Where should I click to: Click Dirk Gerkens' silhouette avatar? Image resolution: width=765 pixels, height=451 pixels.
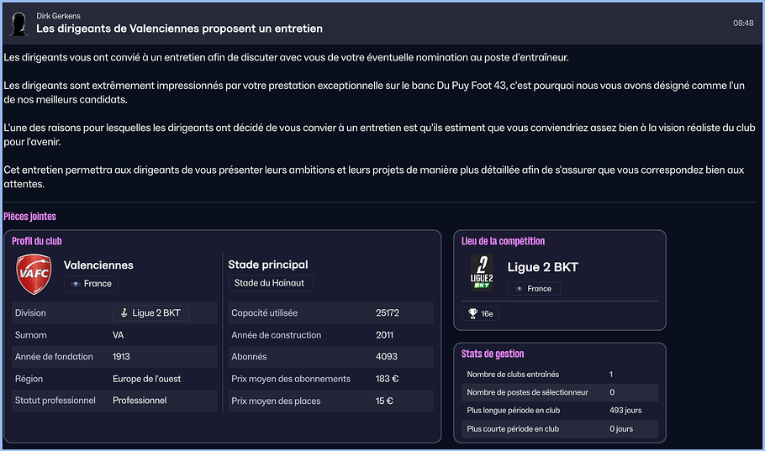18,24
